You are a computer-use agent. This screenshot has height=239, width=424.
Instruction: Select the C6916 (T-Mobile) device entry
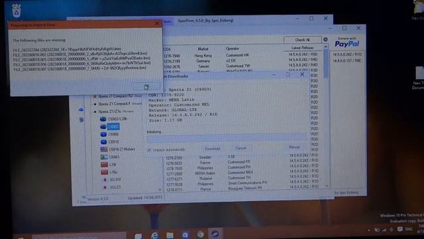(x=118, y=149)
